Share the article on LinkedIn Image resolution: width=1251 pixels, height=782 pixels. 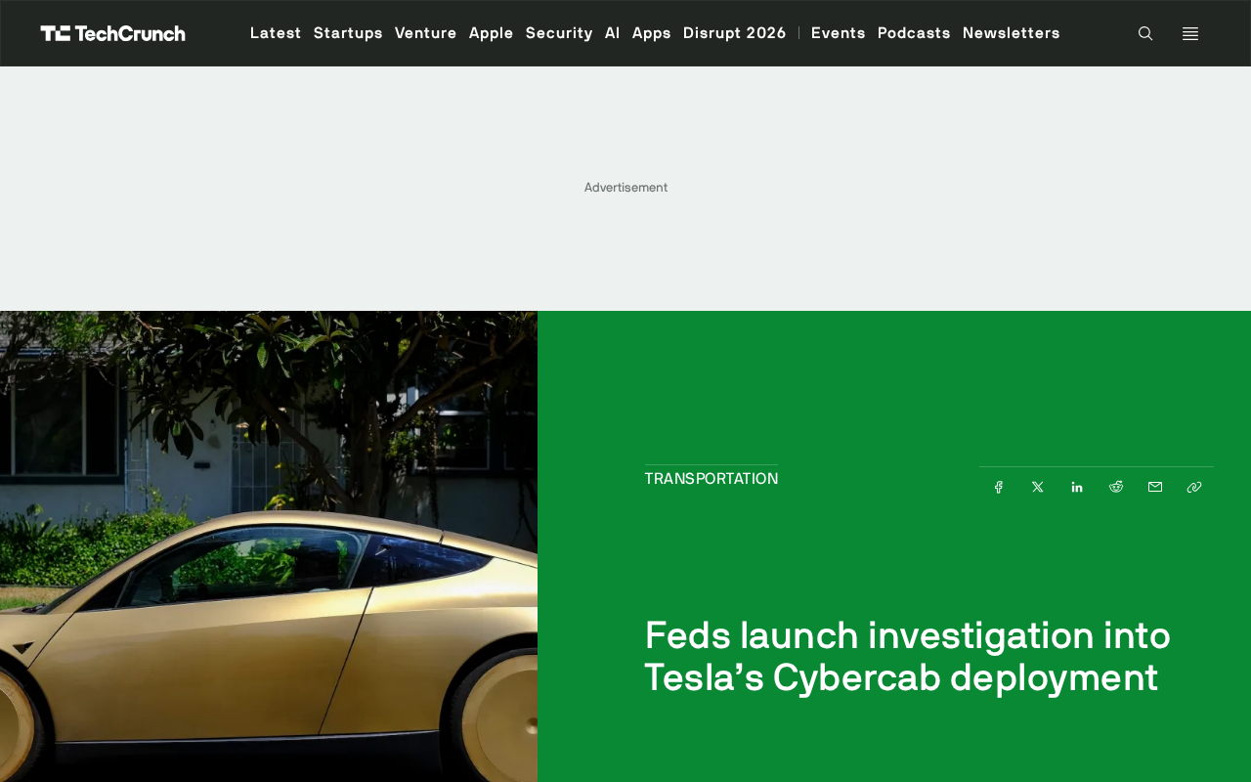pos(1077,487)
